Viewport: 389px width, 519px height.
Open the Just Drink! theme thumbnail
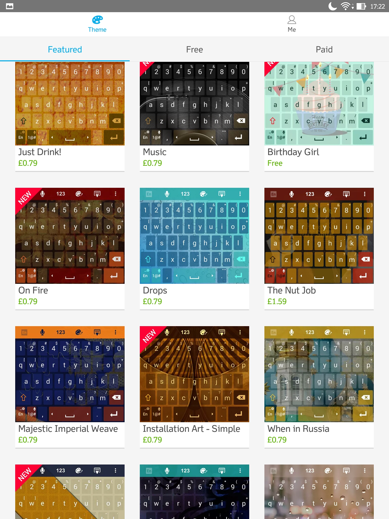[70, 104]
